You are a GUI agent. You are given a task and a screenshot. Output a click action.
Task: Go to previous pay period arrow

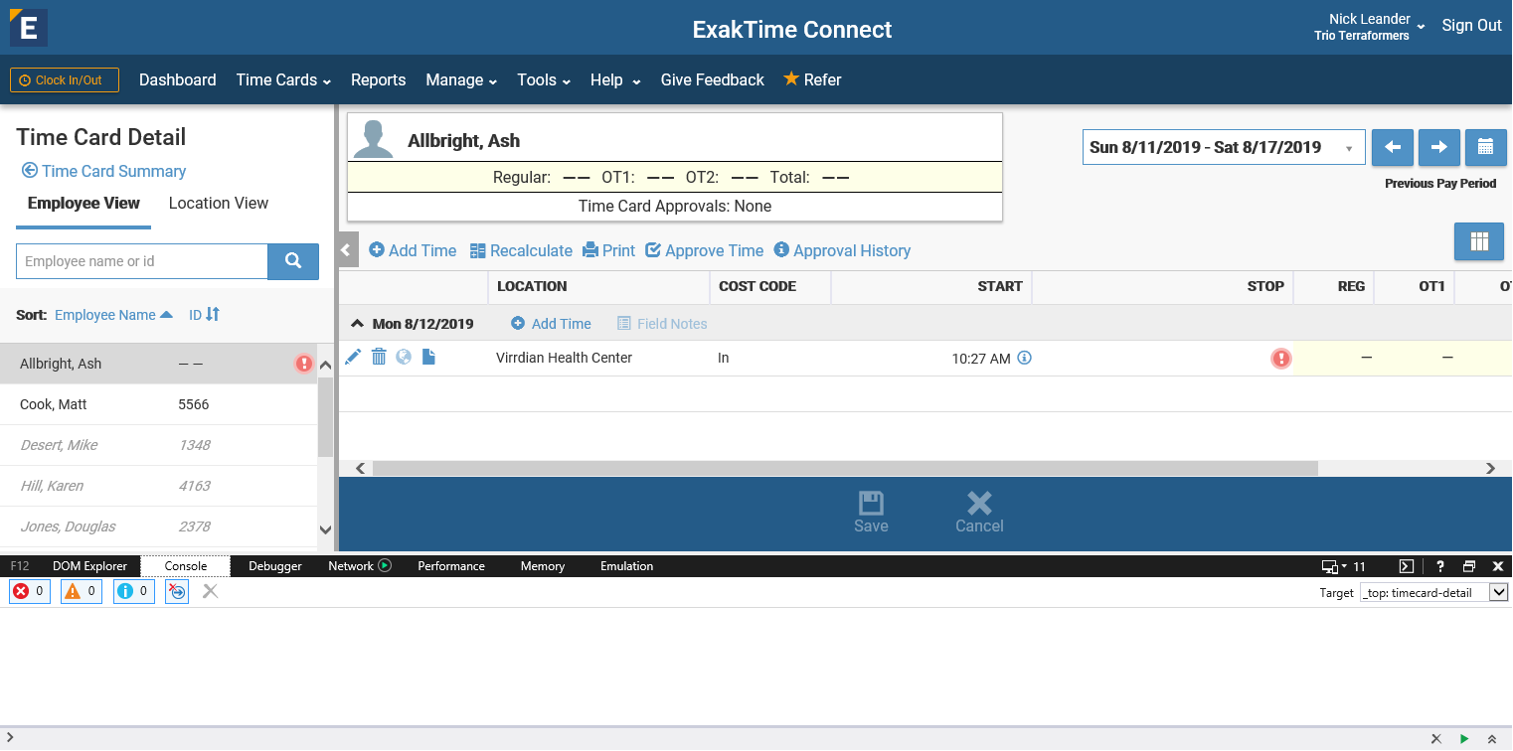1393,147
